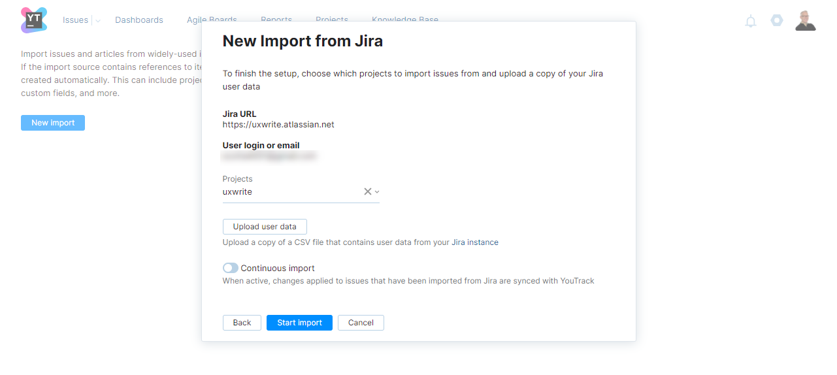Expand the Projects dropdown arrow in dialog
The width and height of the screenshot is (837, 375).
point(377,192)
